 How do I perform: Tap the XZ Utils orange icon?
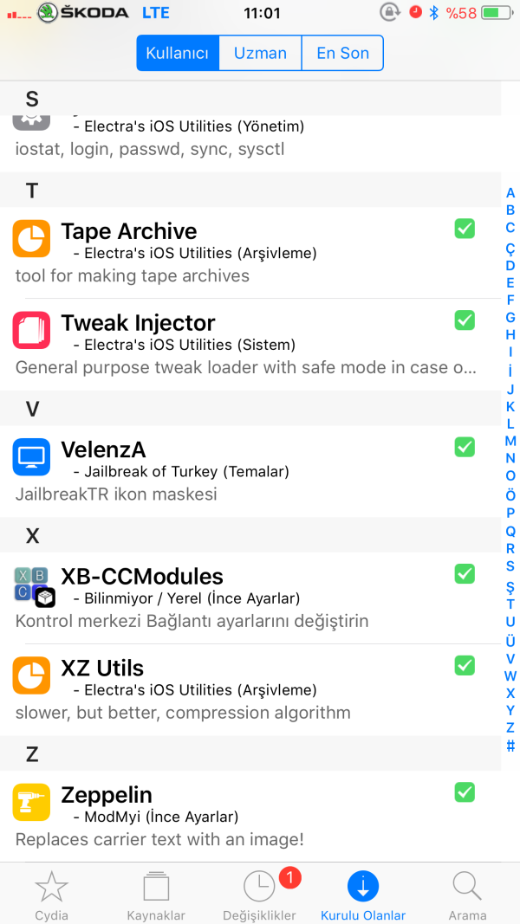coord(31,675)
